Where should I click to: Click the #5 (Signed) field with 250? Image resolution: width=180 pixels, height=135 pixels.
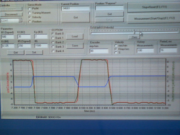[x=24, y=46]
